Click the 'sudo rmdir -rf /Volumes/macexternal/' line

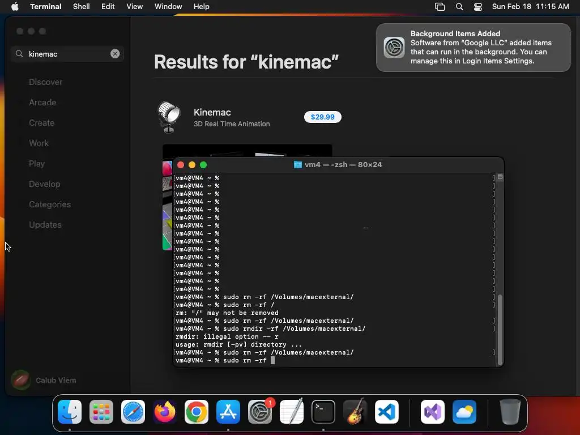[294, 329]
